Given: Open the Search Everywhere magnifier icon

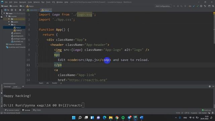Looking at the screenshot, I should click(x=213, y=6).
